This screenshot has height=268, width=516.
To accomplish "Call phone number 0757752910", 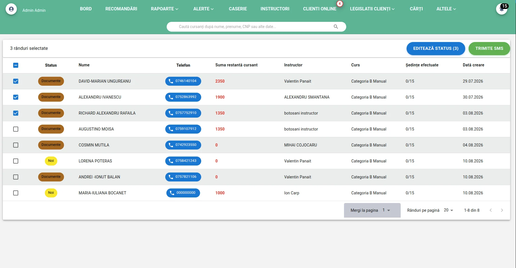I will tap(183, 113).
